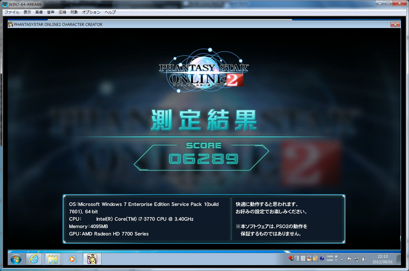Open Windows Explorer from the taskbar
The width and height of the screenshot is (409, 271).
53,259
